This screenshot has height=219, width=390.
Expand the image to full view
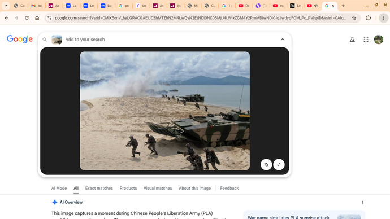279,164
